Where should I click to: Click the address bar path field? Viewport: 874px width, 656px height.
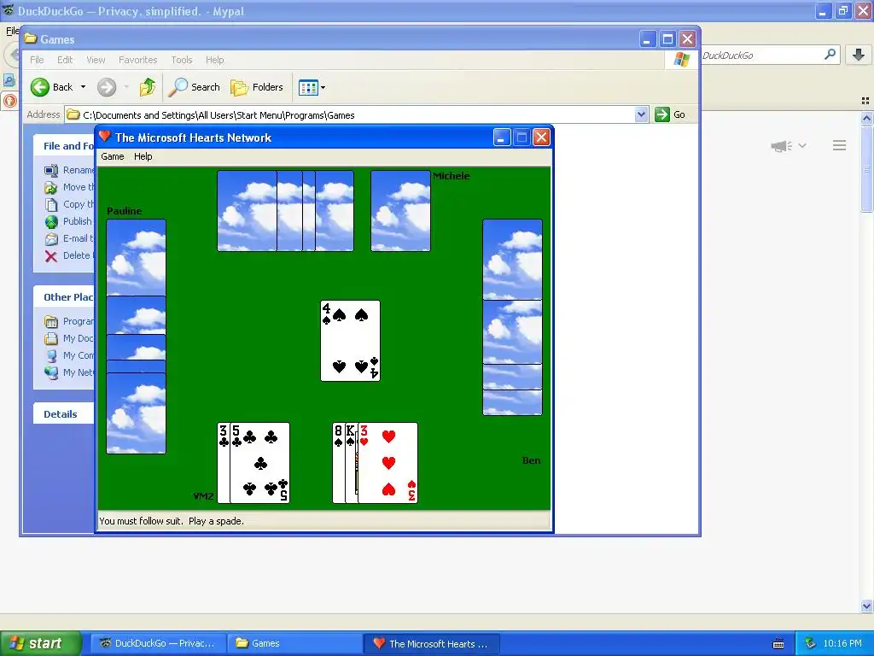pos(350,115)
